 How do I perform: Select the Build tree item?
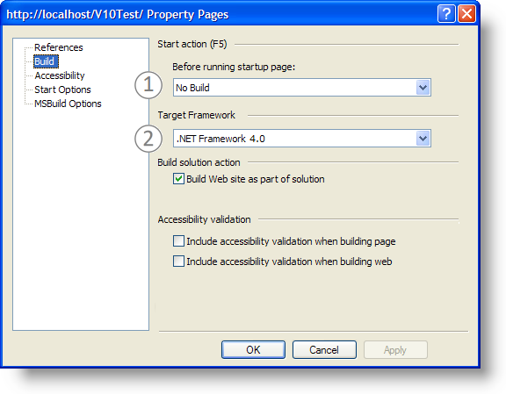click(46, 61)
